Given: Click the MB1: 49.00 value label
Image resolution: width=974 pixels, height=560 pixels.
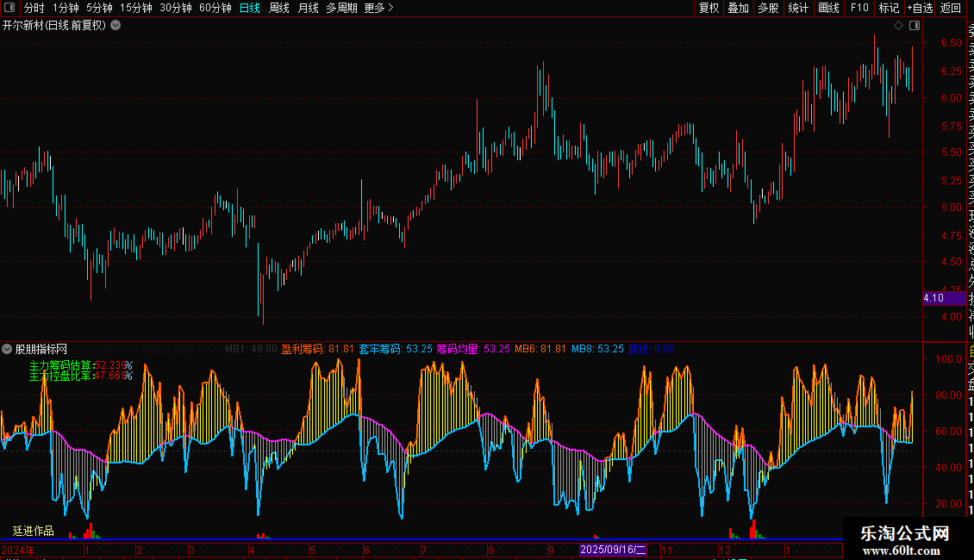Looking at the screenshot, I should 251,349.
